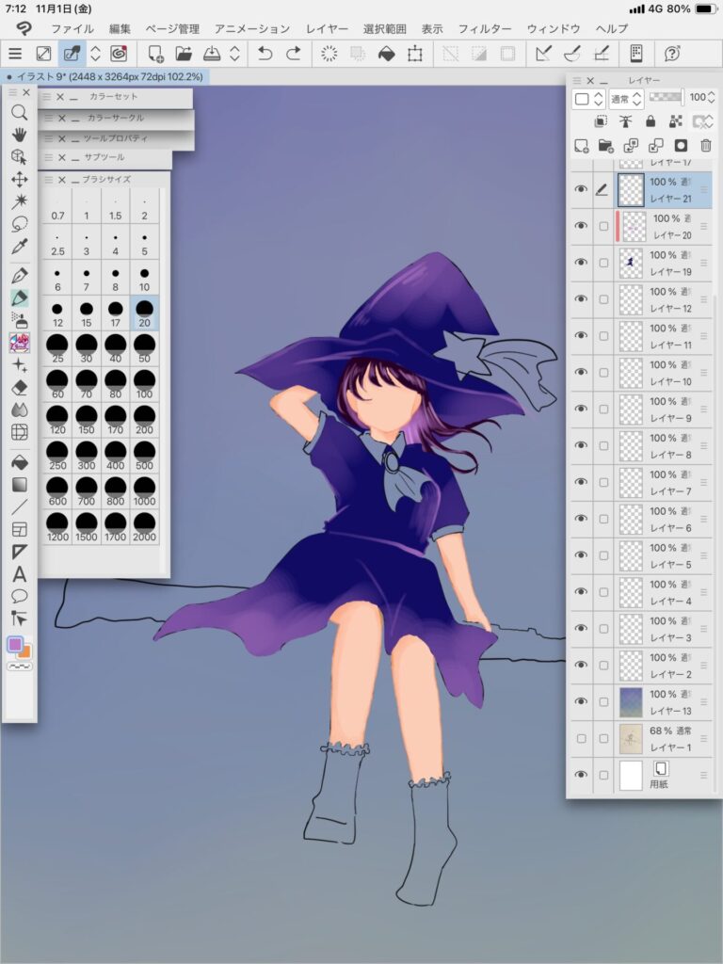Viewport: 723px width, 964px height.
Task: Open the 編集 menu
Action: 120,28
